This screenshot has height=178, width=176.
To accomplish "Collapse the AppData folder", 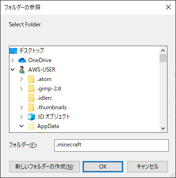I will click(22, 126).
